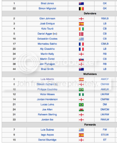
Task: Click the Danish flag in Daniel Agger's row
Action: coord(81,34)
